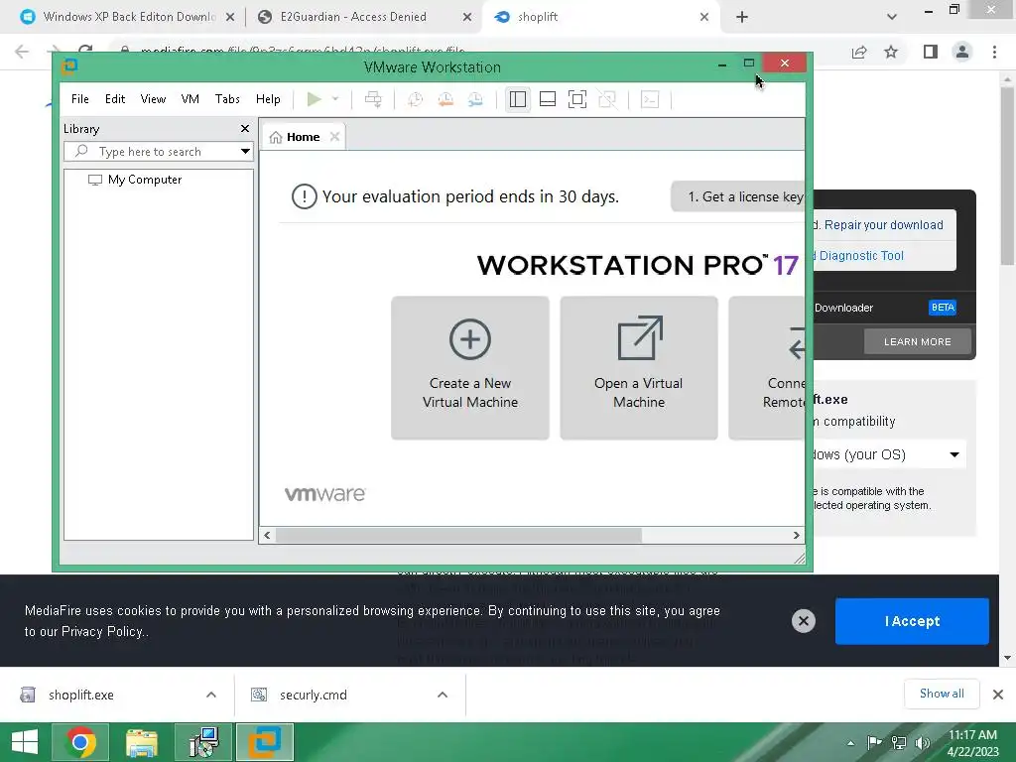Click Send Ctrl+Alt+Del toolbar icon
The height and width of the screenshot is (762, 1016).
click(373, 99)
